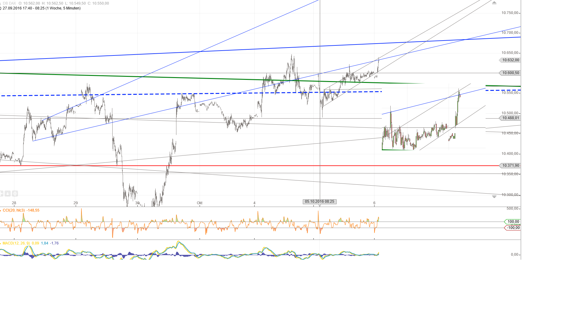The image size is (586, 317).
Task: Click the MACD histogram value -1,76
Action: click(x=54, y=243)
